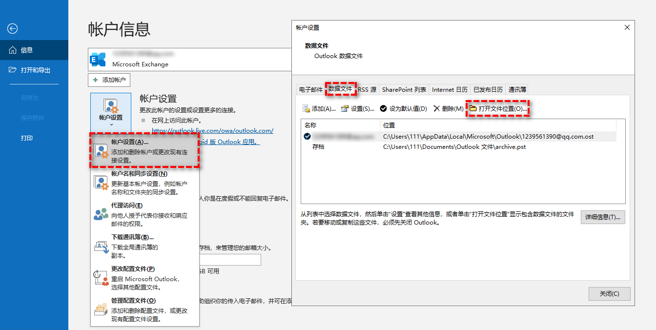The height and width of the screenshot is (330, 656).
Task: Click the 管理配置文件 folder icon
Action: pos(101,309)
